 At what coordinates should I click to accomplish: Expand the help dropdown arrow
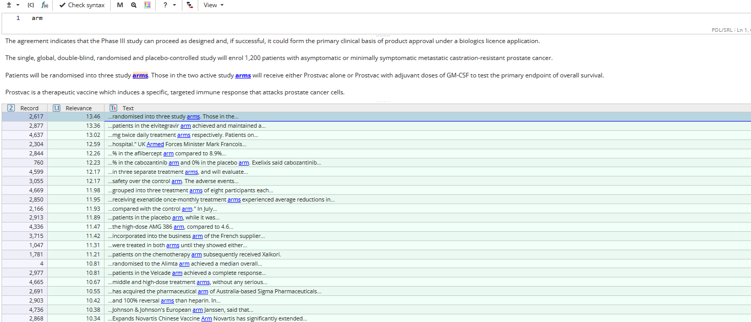point(174,5)
